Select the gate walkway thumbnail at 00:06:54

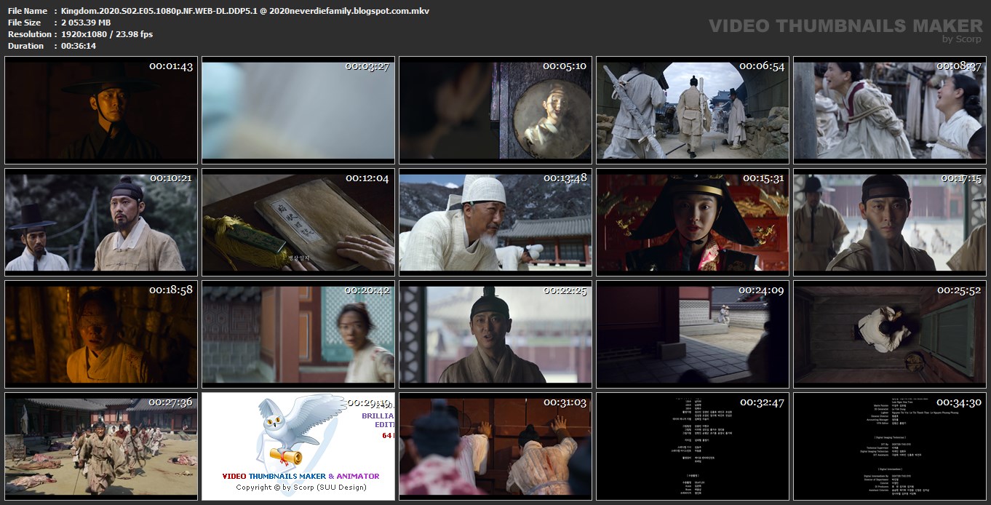tap(693, 111)
